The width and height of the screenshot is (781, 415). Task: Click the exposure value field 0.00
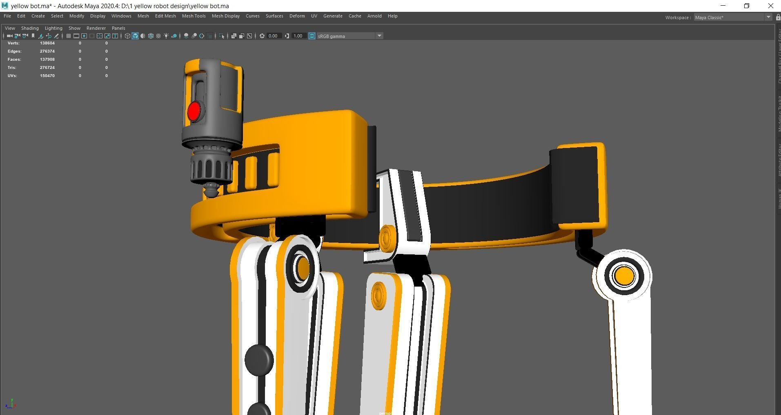click(x=274, y=36)
